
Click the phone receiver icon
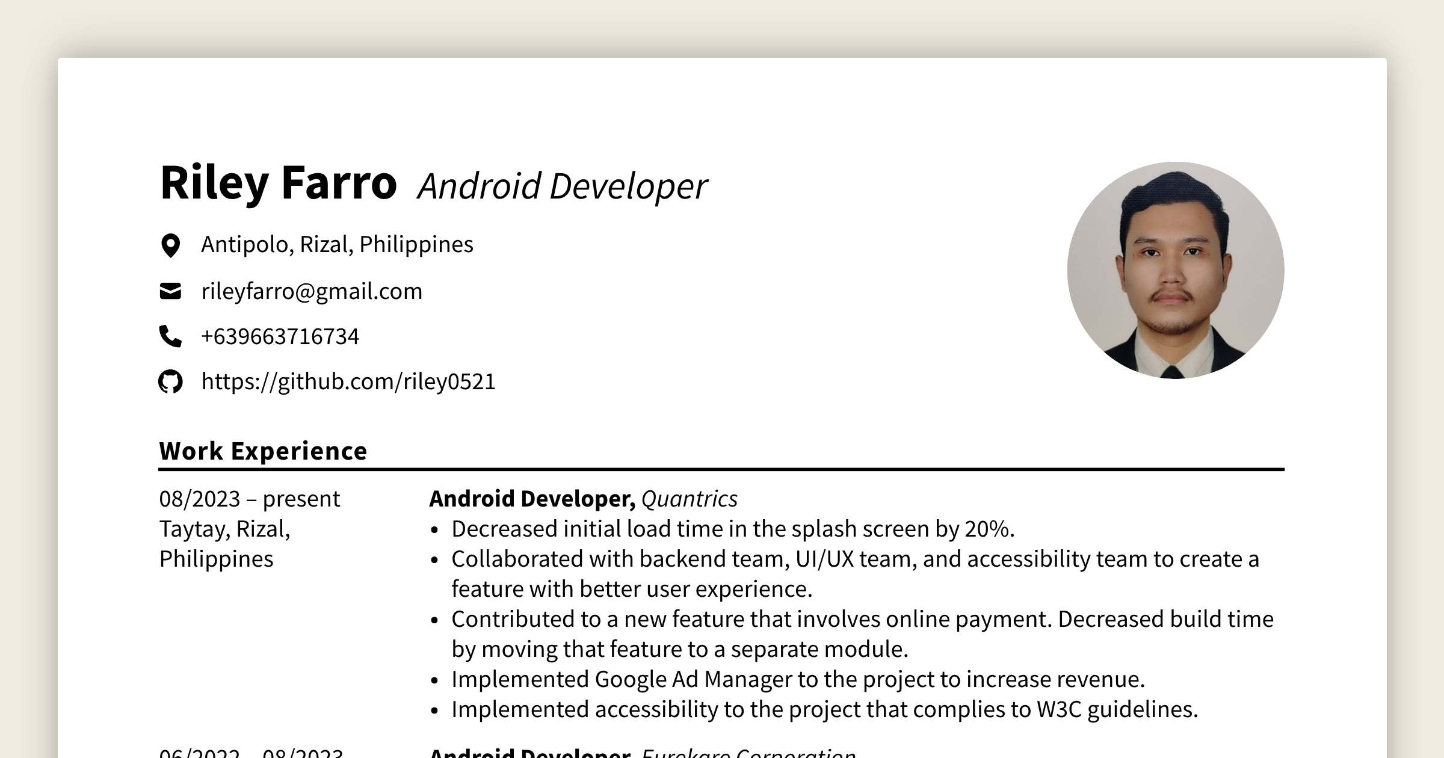(x=171, y=336)
